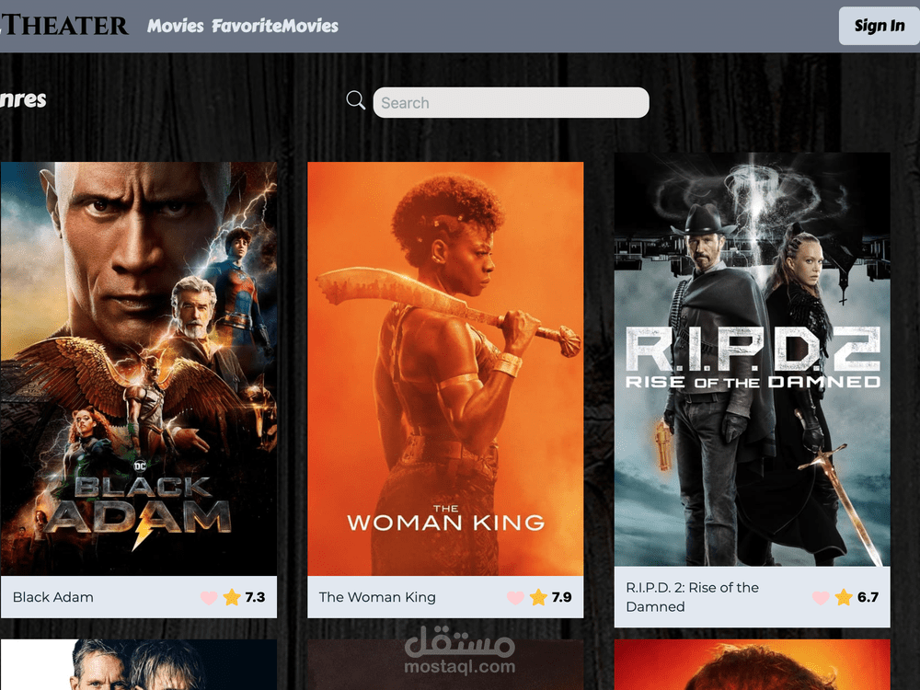This screenshot has width=920, height=690.
Task: Open the R.I.P.D. 2 movie poster
Action: point(753,360)
